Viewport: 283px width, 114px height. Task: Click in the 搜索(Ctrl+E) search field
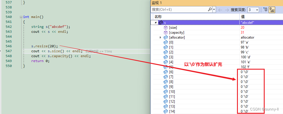[x=179, y=10]
